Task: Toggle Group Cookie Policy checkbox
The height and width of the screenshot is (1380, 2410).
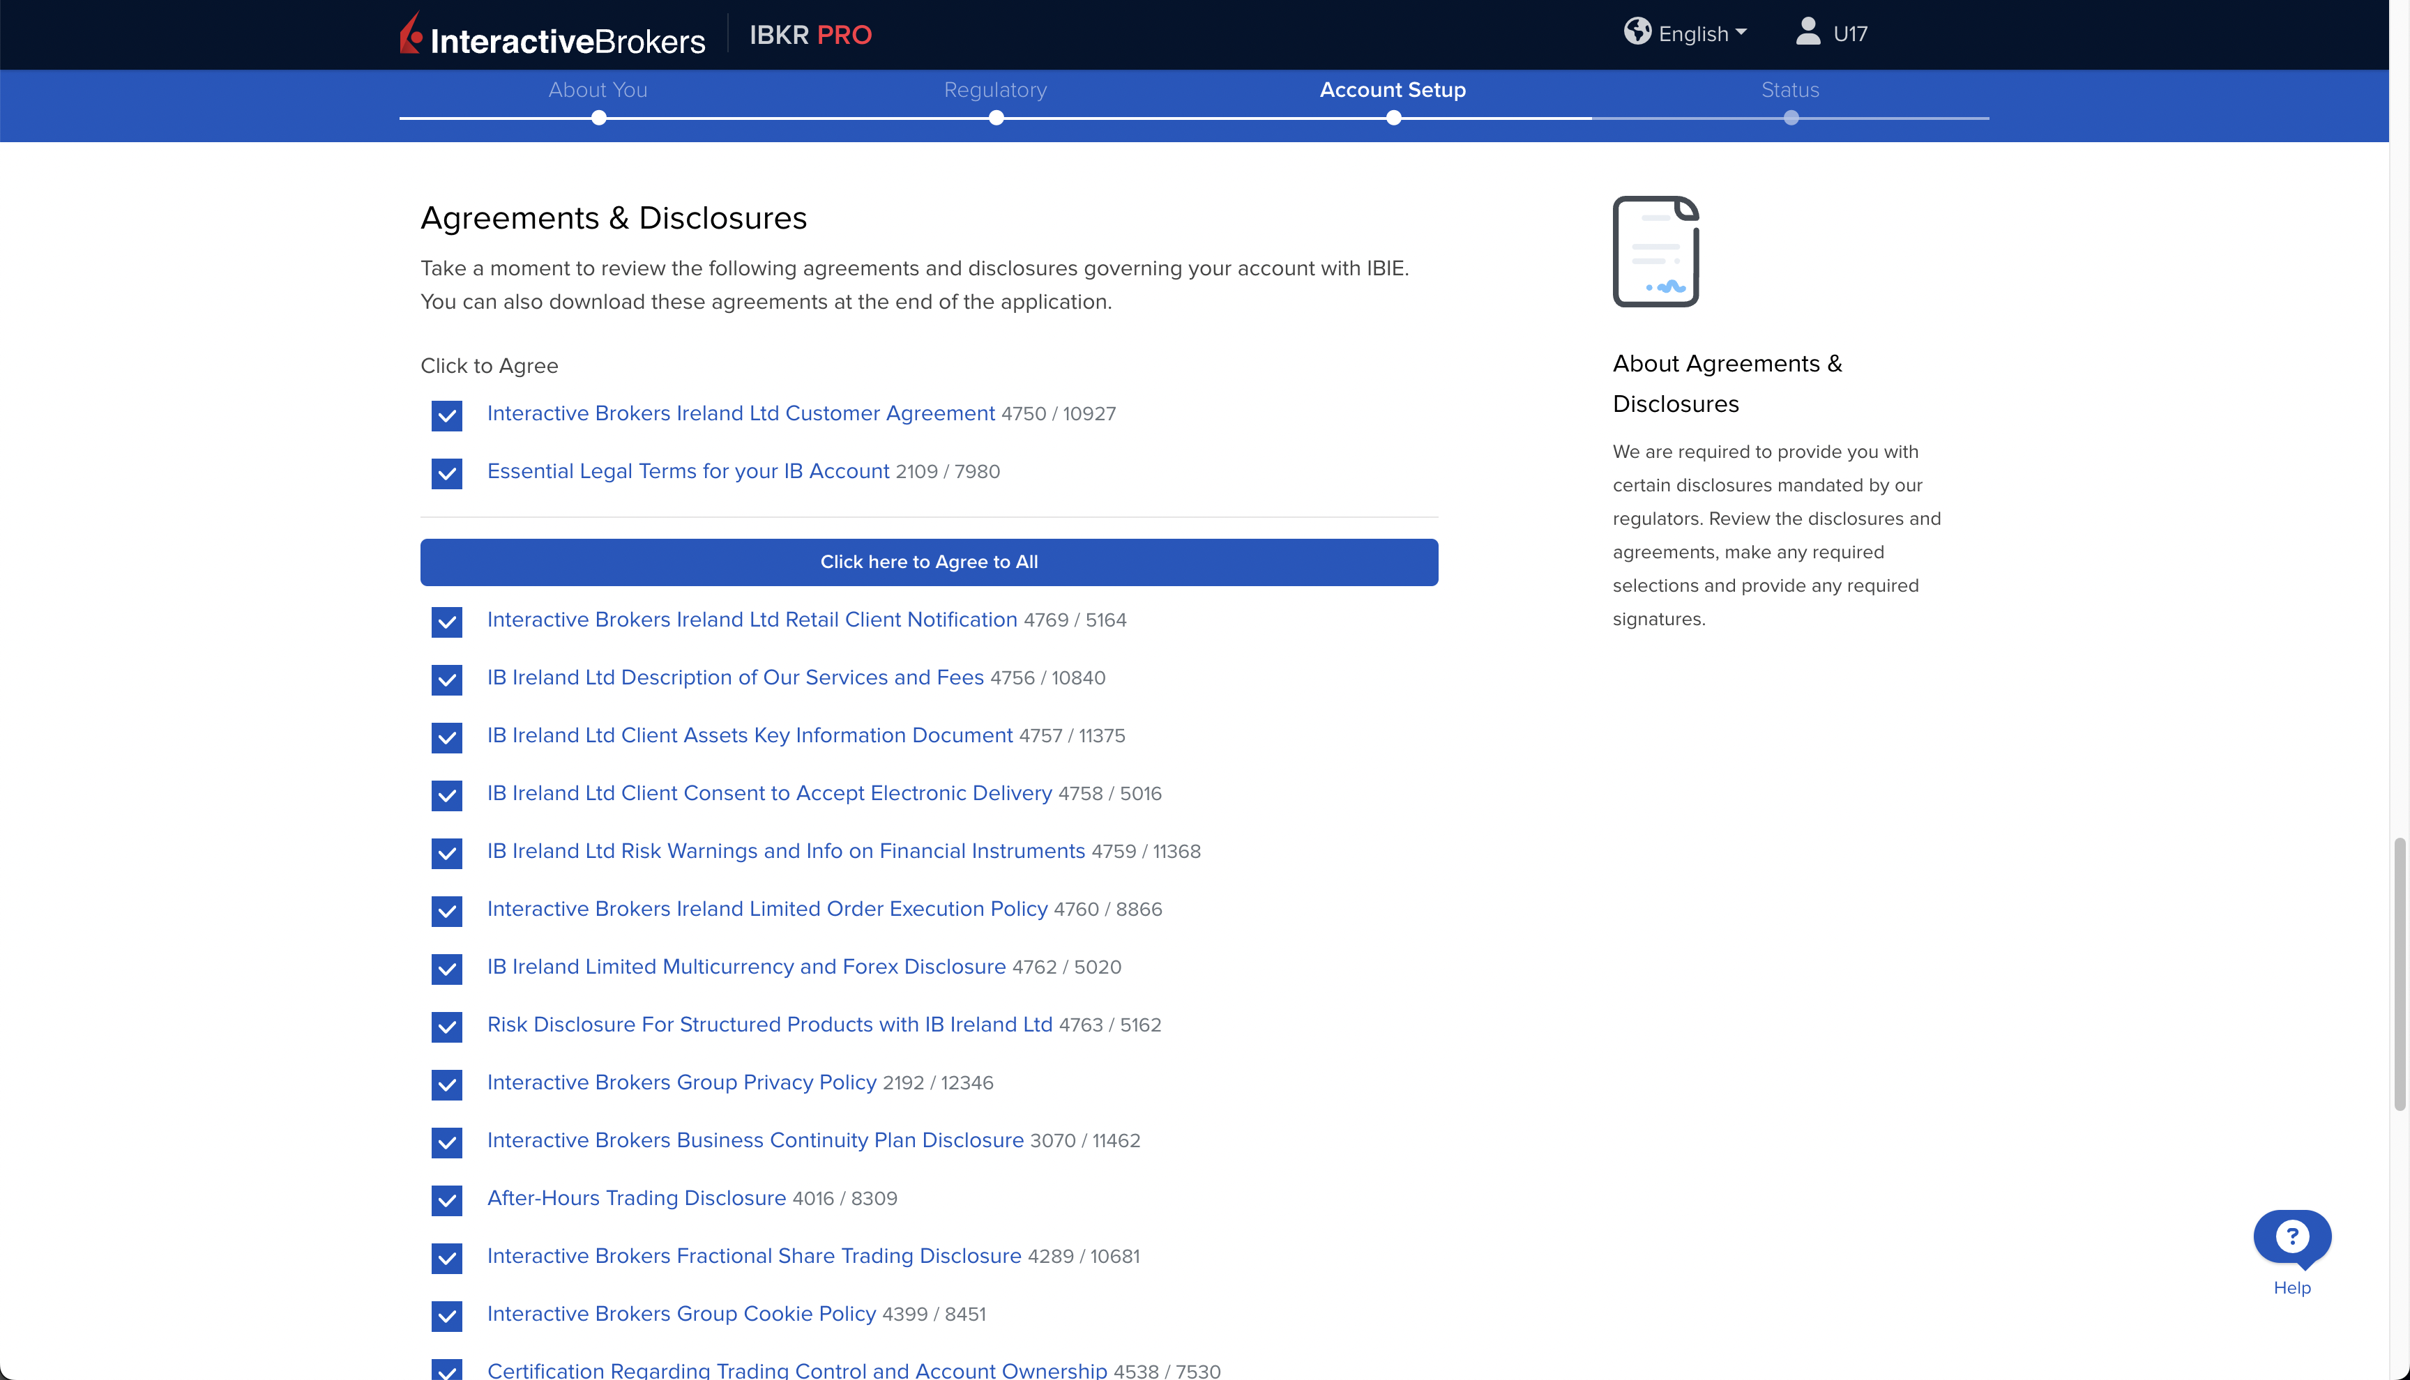Action: (x=446, y=1316)
